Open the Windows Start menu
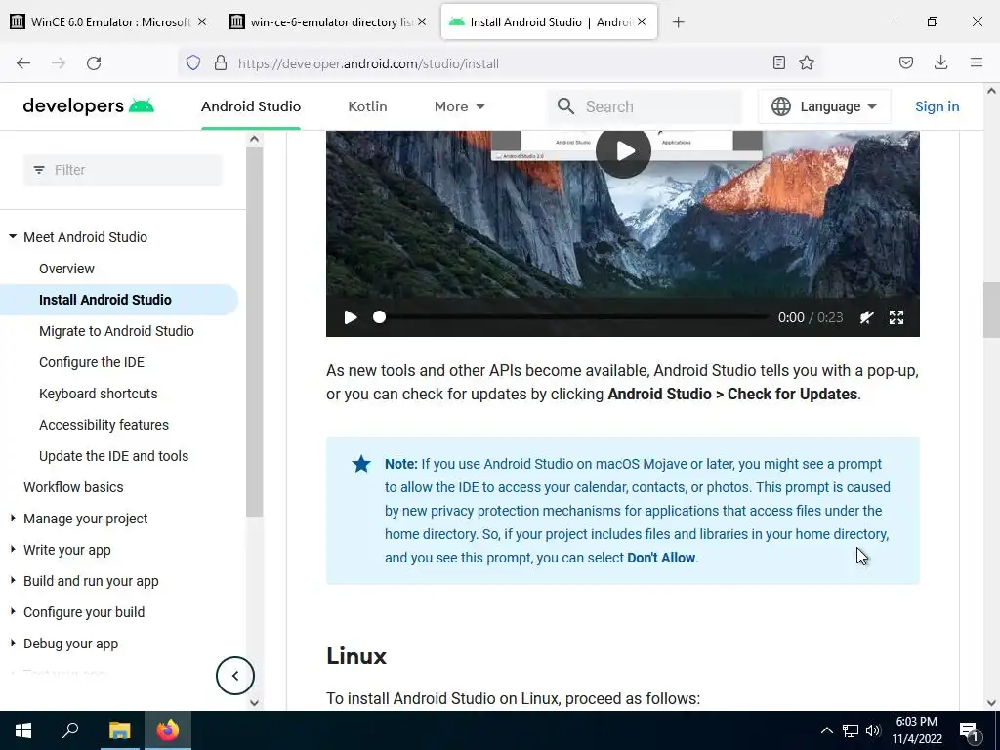The image size is (1000, 750). (x=23, y=730)
